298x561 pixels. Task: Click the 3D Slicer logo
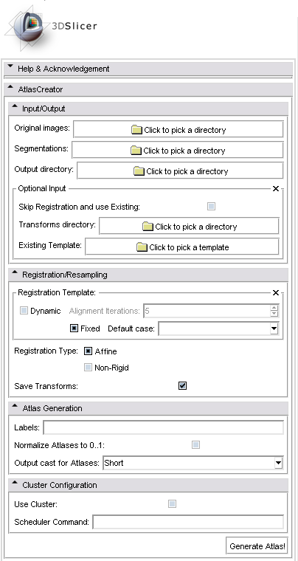[51, 26]
